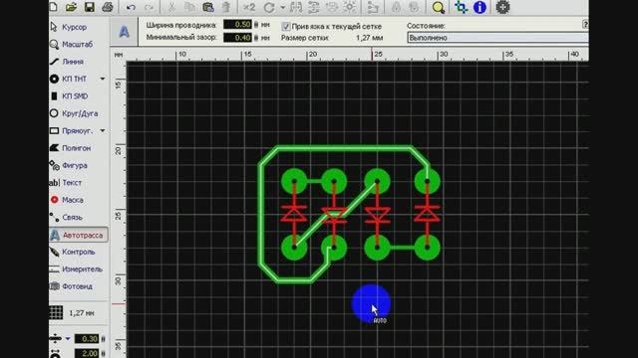Select the Автотрасса autoroute tool
The height and width of the screenshot is (358, 638).
pos(79,235)
